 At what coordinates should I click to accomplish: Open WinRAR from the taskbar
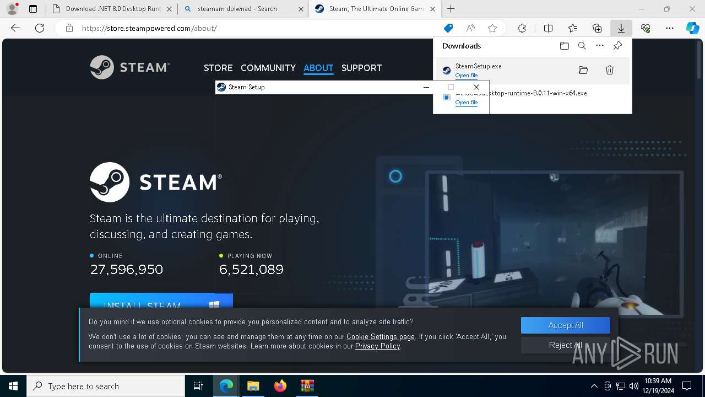tap(307, 386)
